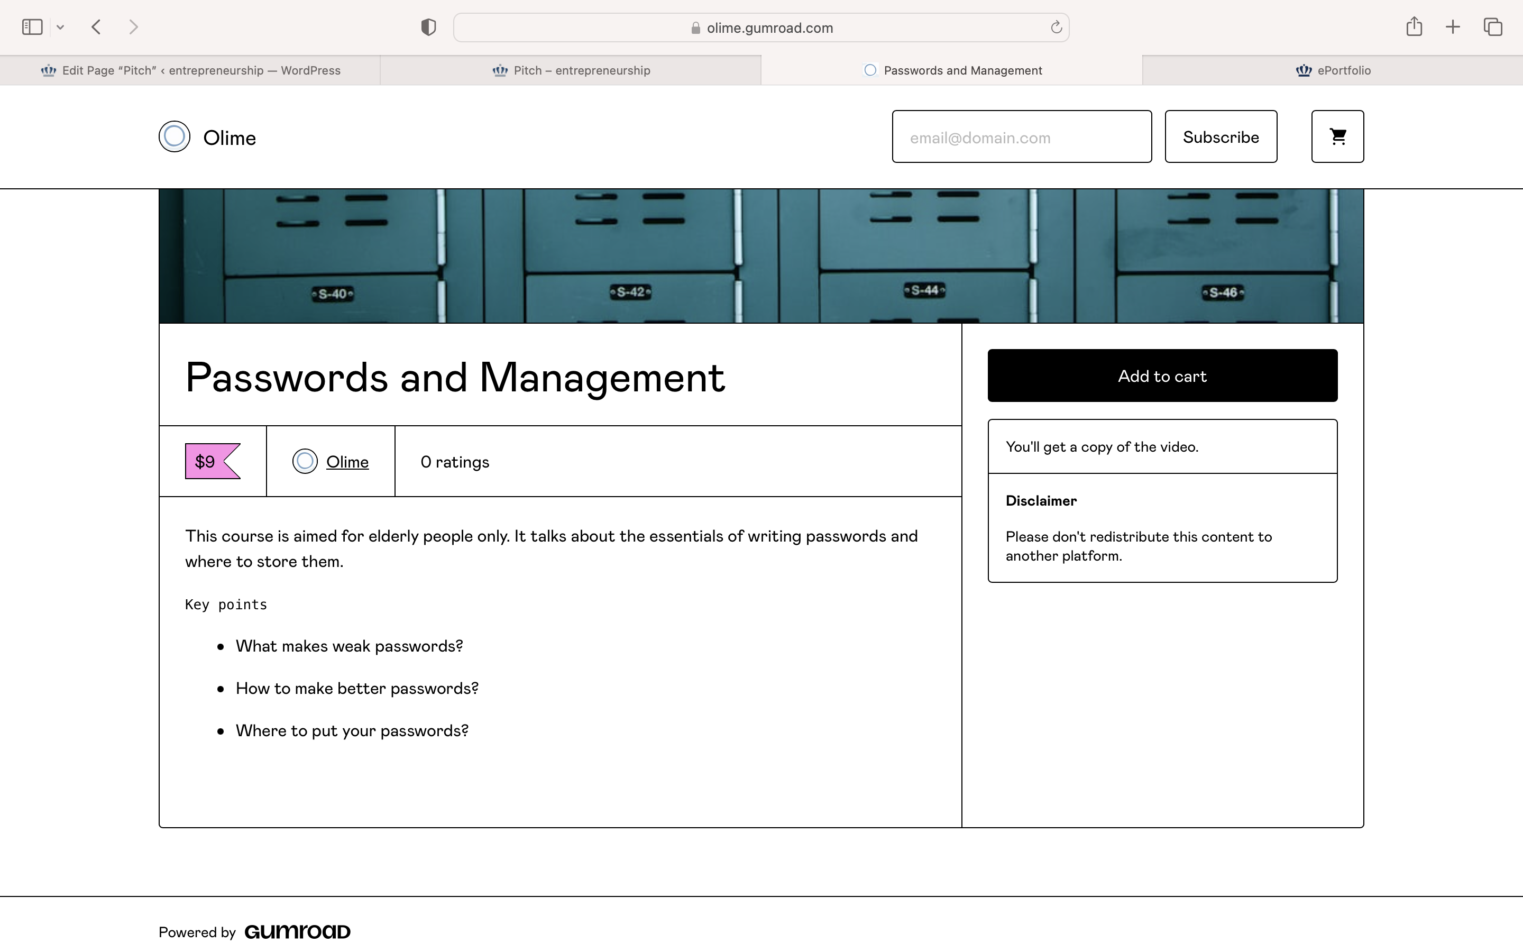Click "You'll get a copy of the video."
This screenshot has height=952, width=1523.
click(x=1102, y=447)
